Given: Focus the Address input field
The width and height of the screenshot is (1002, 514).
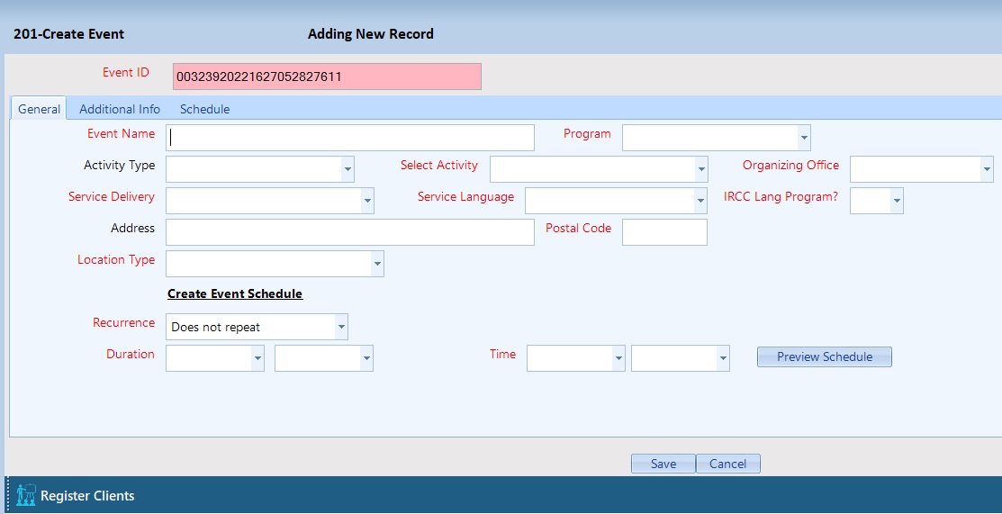Looking at the screenshot, I should click(x=349, y=232).
